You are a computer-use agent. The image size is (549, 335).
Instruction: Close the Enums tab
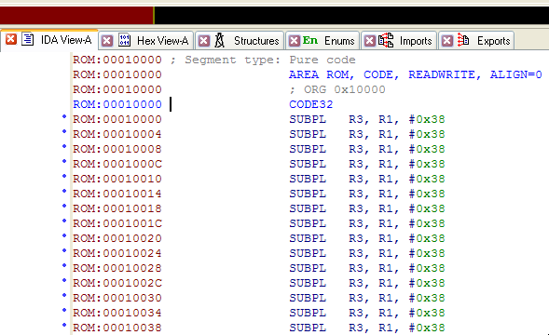tap(295, 41)
